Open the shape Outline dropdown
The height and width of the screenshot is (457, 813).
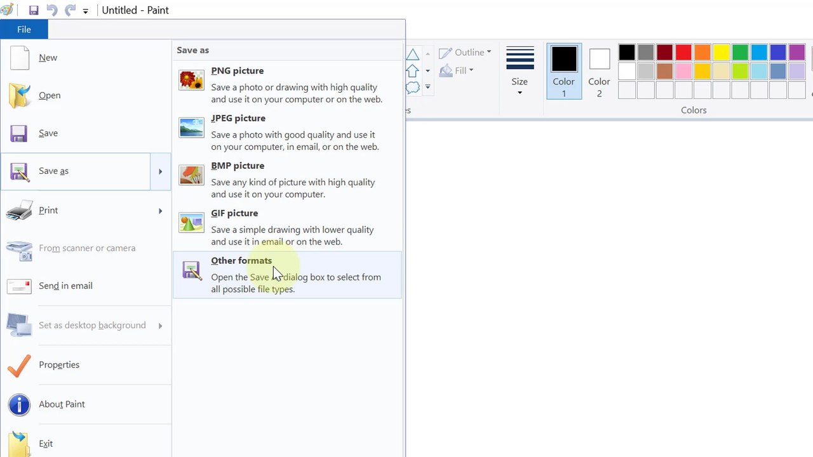click(465, 53)
